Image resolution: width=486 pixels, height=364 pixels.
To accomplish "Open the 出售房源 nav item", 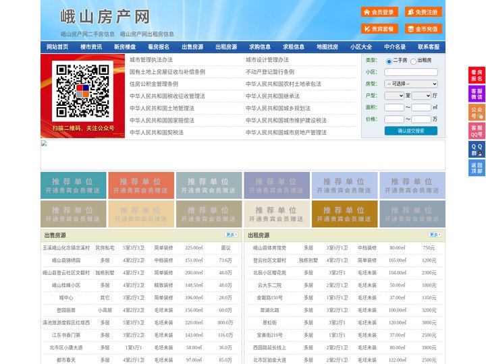I will [192, 47].
